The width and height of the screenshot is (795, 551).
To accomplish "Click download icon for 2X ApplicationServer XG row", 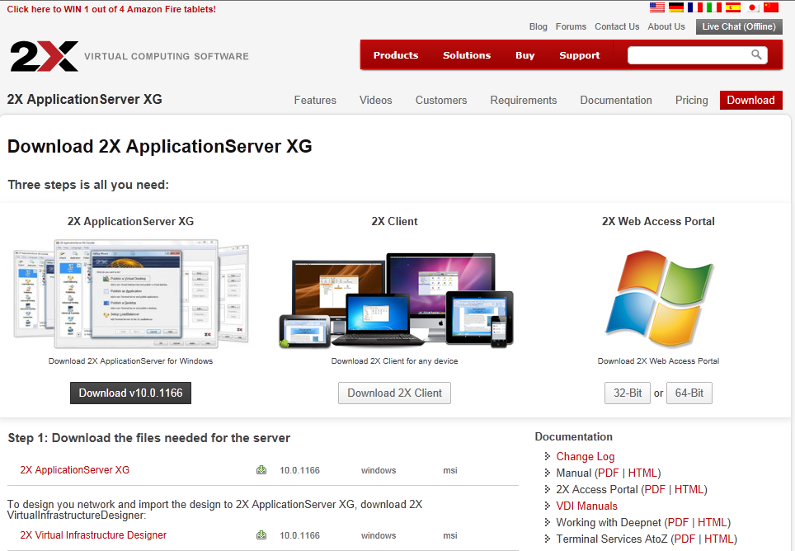I will pyautogui.click(x=261, y=470).
